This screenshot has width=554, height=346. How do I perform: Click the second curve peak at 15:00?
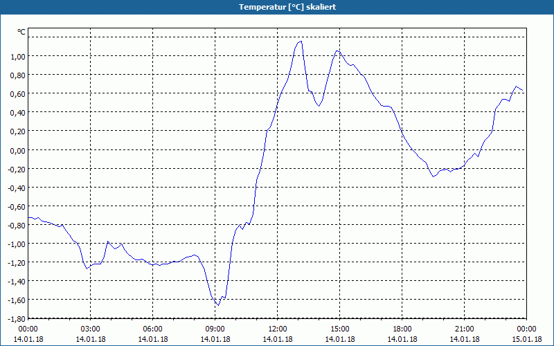tap(337, 51)
